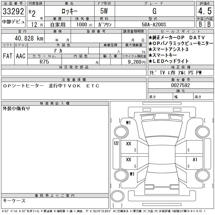Click the W1 mark on rear quarter panel

coord(132,174)
